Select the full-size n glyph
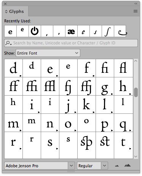The image size is (142, 176). (x=50, y=123)
